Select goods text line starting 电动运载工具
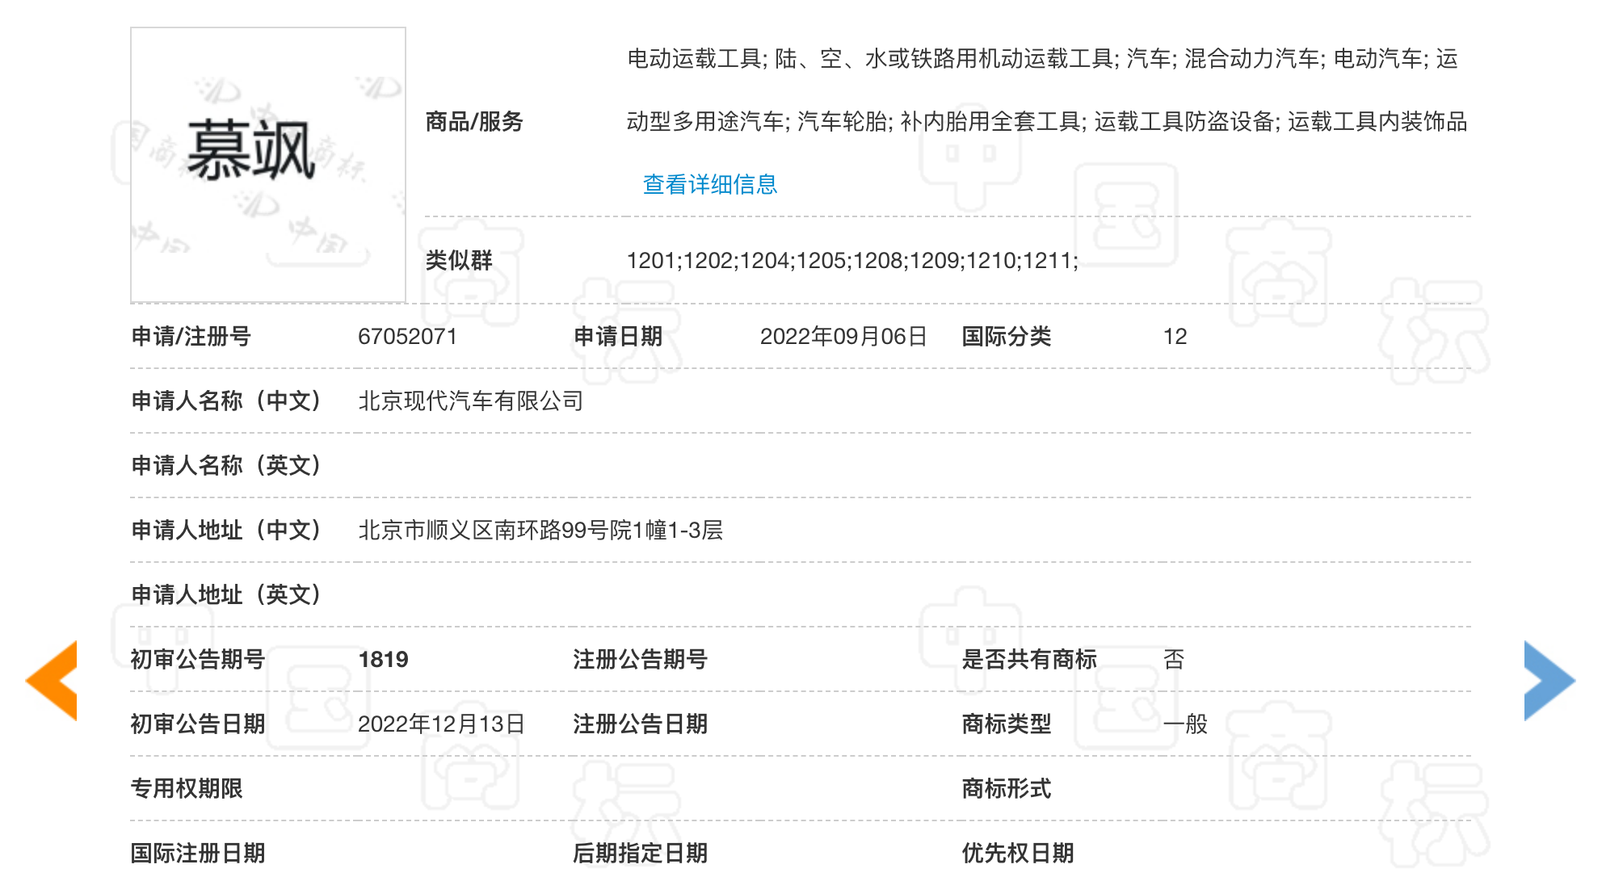1602x877 pixels. click(1043, 58)
